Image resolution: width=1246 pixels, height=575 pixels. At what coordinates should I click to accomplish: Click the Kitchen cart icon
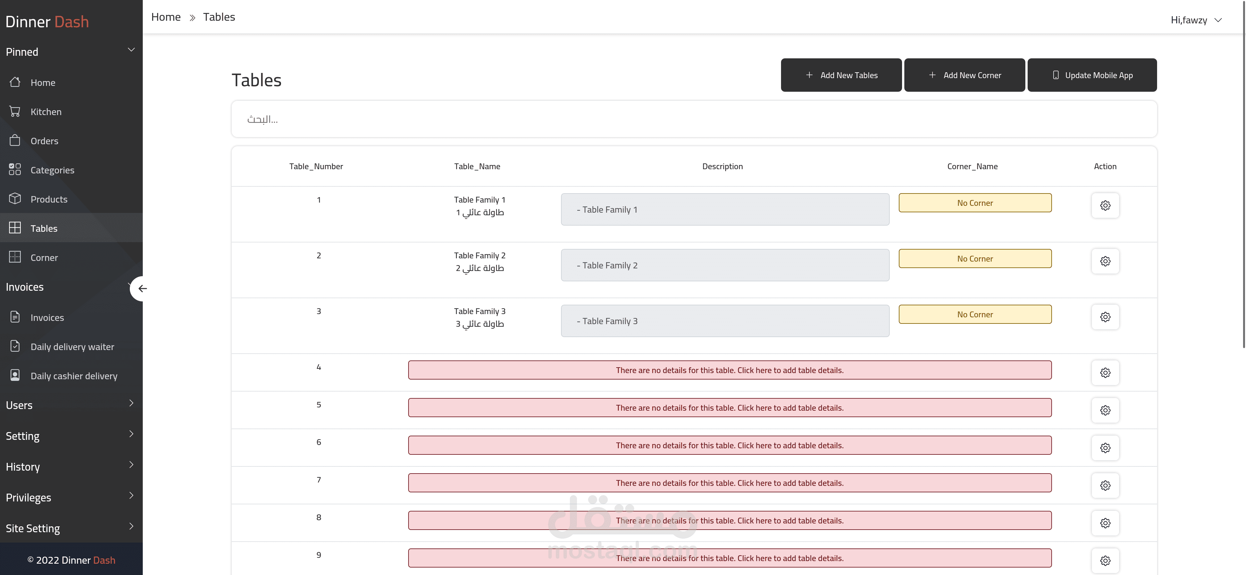[15, 111]
